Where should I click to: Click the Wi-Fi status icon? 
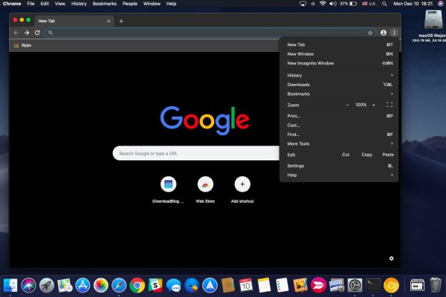pyautogui.click(x=323, y=4)
